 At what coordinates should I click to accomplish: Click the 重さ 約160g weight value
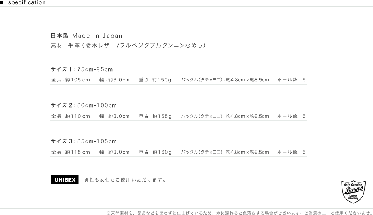pos(155,152)
